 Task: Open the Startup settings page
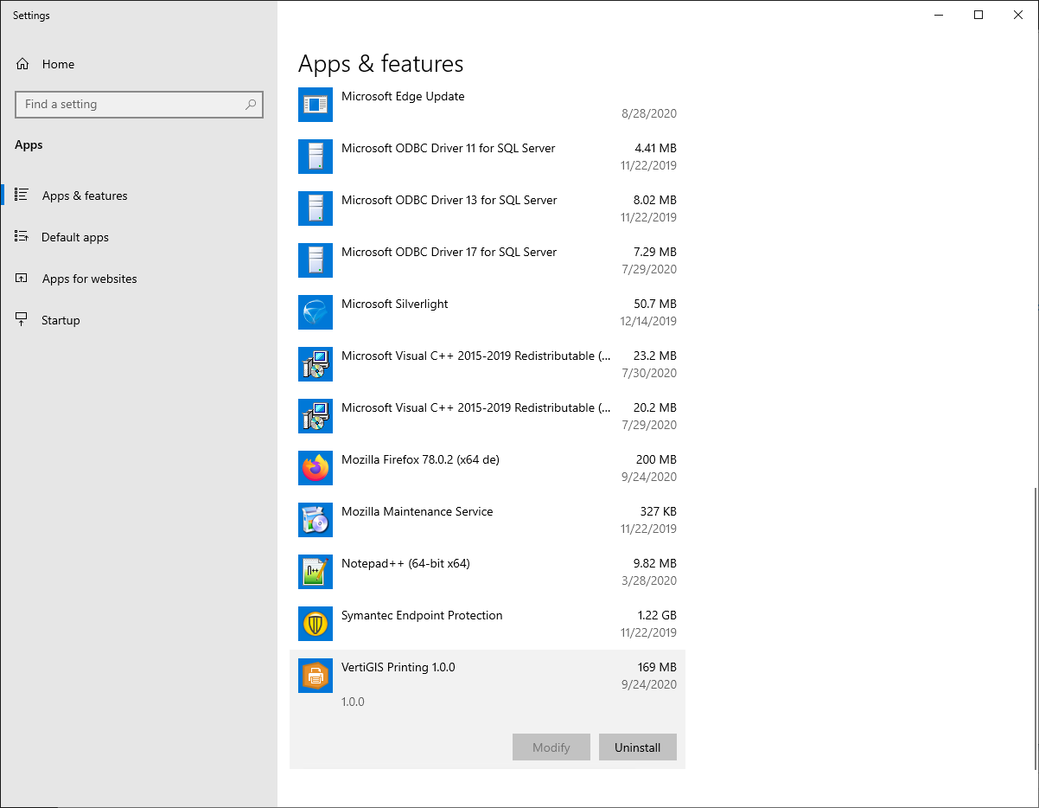tap(61, 320)
